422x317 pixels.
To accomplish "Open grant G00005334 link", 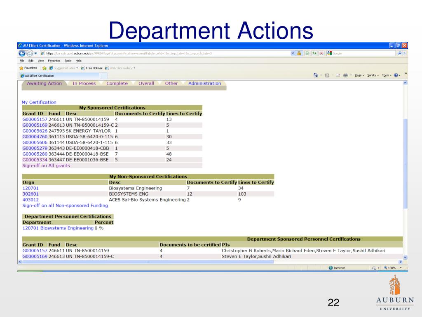I will [35, 160].
